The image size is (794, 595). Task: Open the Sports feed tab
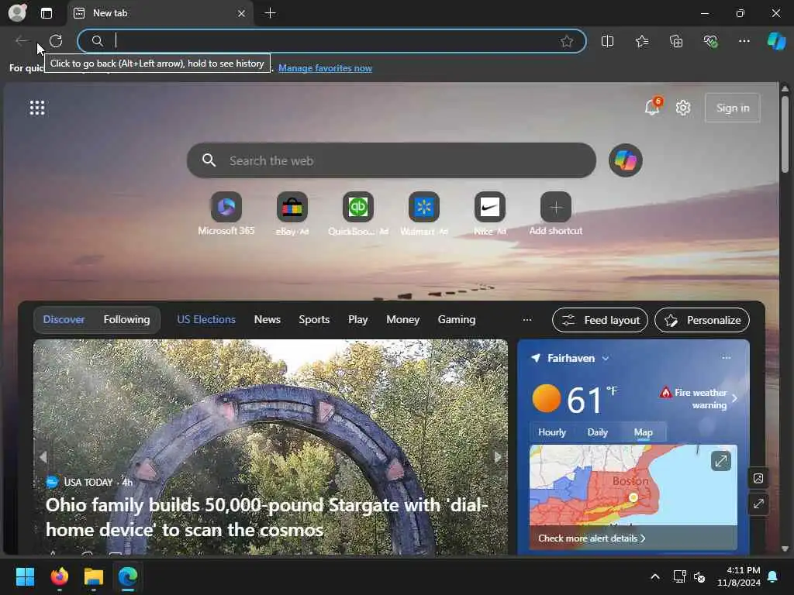pos(314,319)
